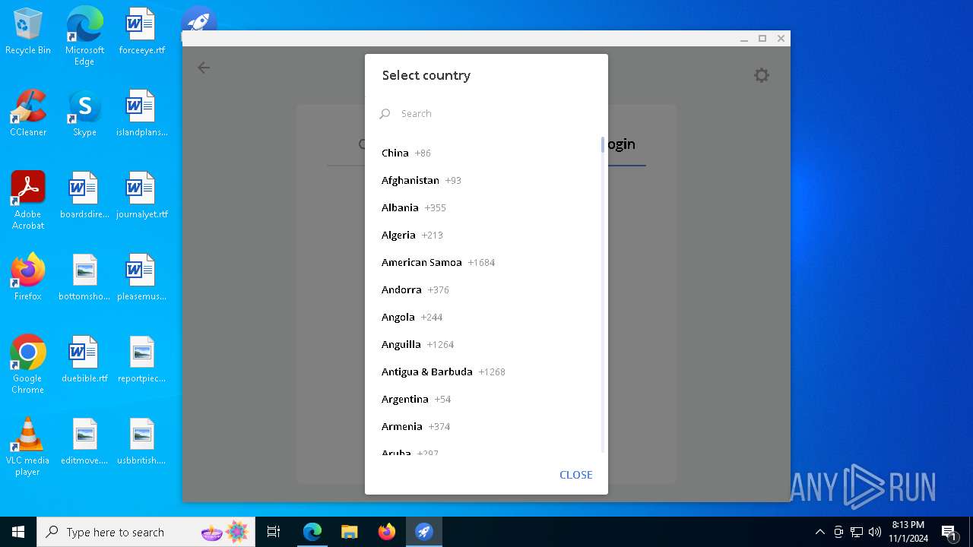Click rocket app icon in taskbar

pos(424,532)
